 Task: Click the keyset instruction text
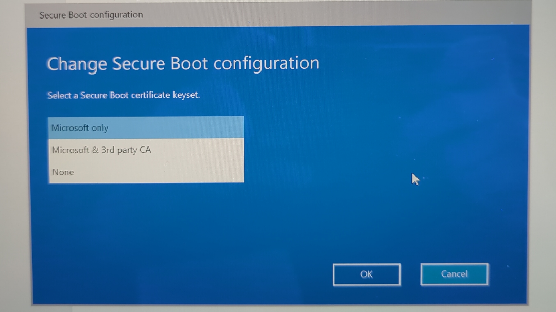click(x=124, y=95)
